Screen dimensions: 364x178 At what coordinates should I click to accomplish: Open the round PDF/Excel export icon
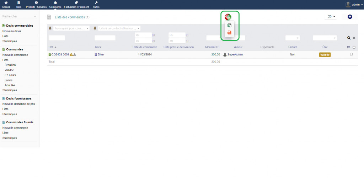pos(228,17)
